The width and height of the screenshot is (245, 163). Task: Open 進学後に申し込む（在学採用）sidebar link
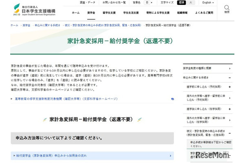pyautogui.click(x=204, y=109)
